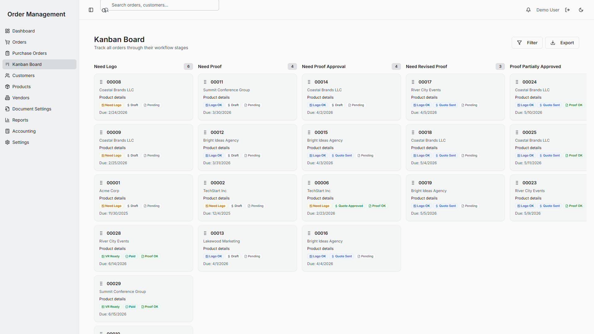Click drag handle icon on order 00012

(205, 132)
